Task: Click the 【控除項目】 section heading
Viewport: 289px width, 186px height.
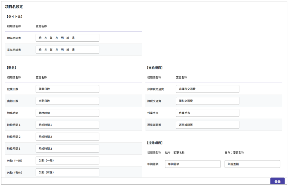Action: 154,143
